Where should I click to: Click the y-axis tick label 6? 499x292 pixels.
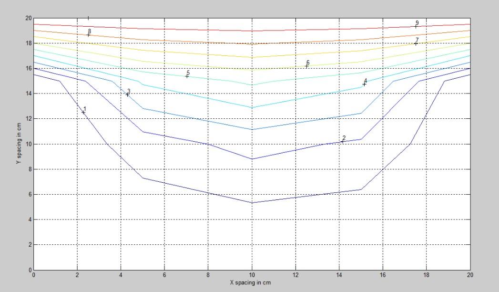coord(30,195)
